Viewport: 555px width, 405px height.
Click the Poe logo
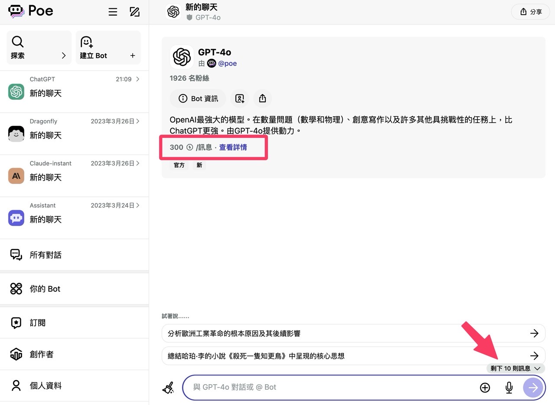coord(31,11)
